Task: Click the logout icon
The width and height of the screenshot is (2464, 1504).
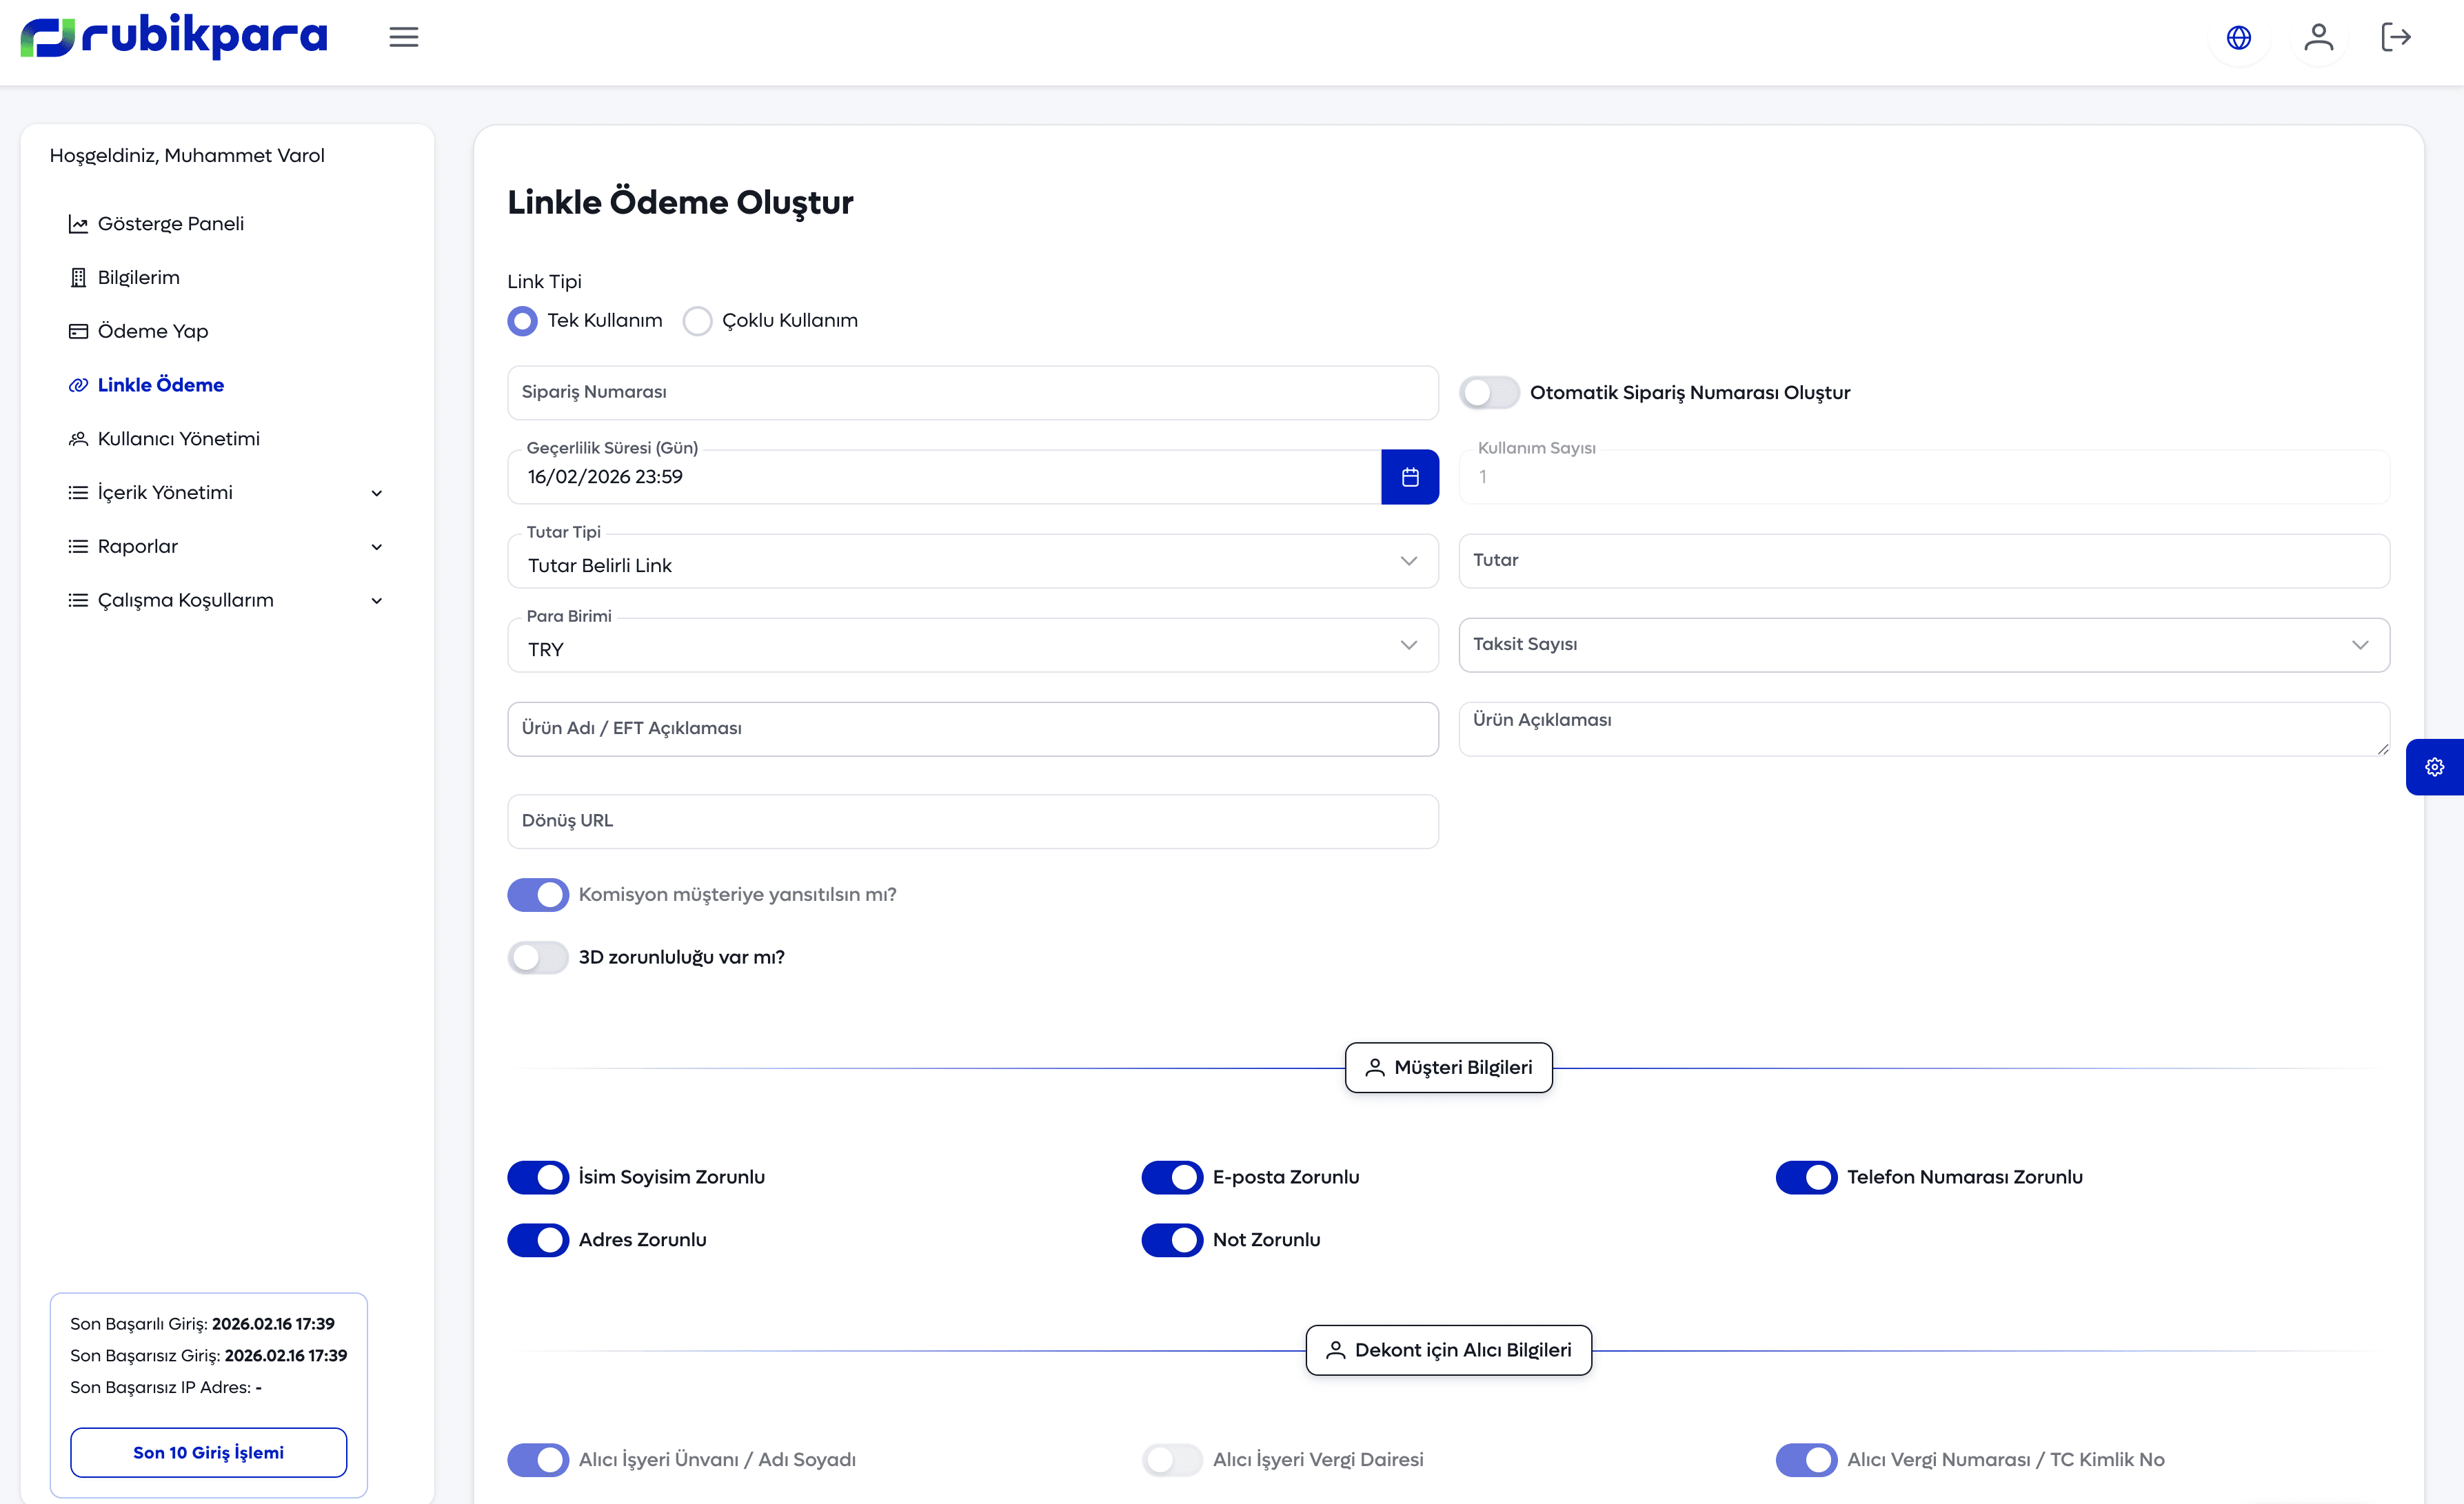Action: point(2396,38)
